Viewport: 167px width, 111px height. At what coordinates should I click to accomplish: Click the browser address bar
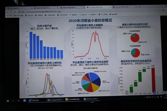point(70,12)
